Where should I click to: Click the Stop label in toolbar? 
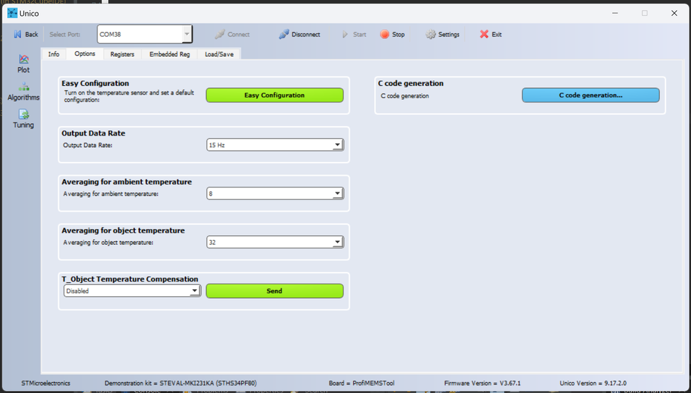398,35
